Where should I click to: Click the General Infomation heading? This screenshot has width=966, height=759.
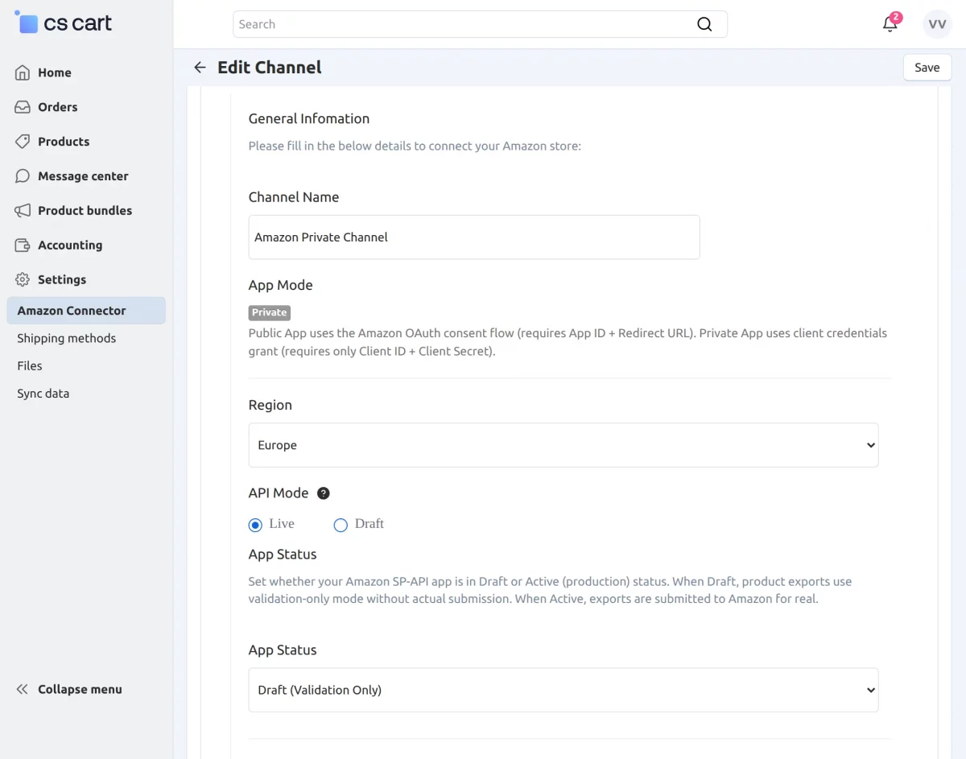point(309,118)
